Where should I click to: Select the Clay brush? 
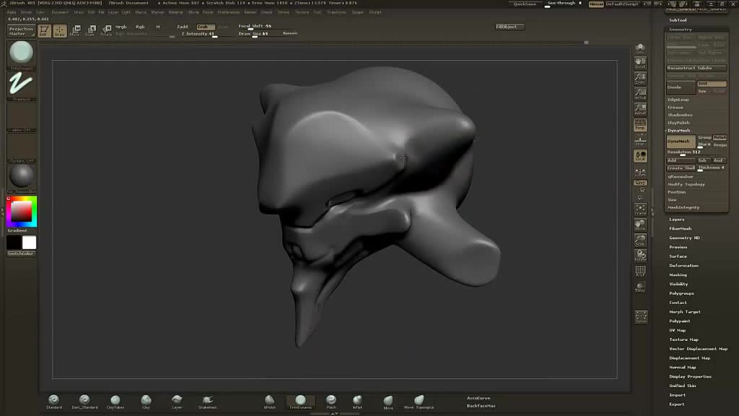tap(146, 402)
